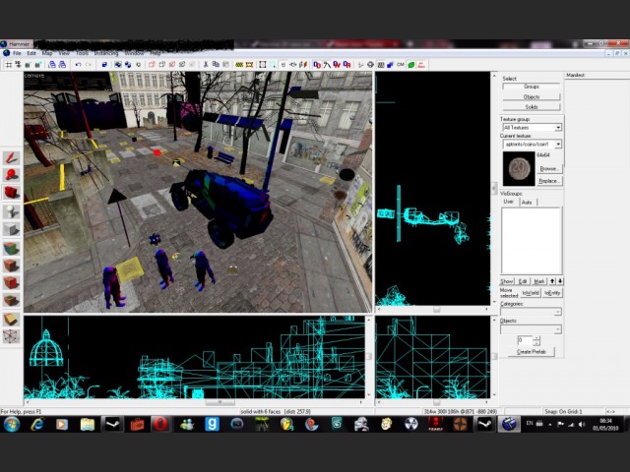630x472 pixels.
Task: Click the Browse texture button
Action: coord(549,168)
